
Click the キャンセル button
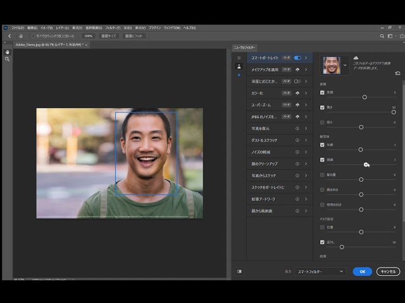[x=388, y=271]
